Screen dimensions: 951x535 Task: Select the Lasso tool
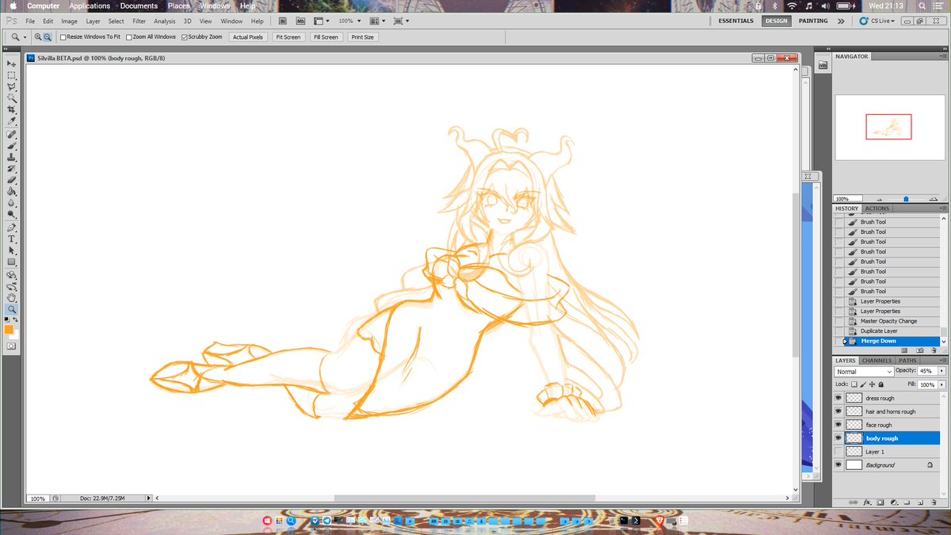click(x=11, y=88)
